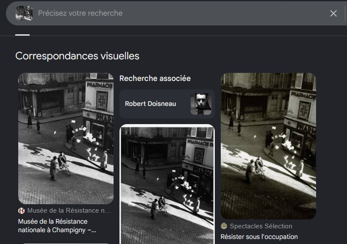Click Musée de la Résistance source favicon
The width and height of the screenshot is (347, 244).
point(21,211)
